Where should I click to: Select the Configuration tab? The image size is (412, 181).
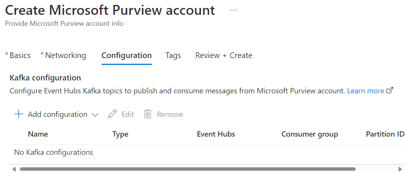(127, 55)
